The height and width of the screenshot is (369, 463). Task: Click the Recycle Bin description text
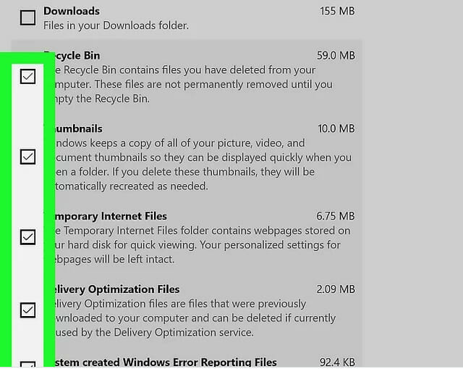[188, 84]
